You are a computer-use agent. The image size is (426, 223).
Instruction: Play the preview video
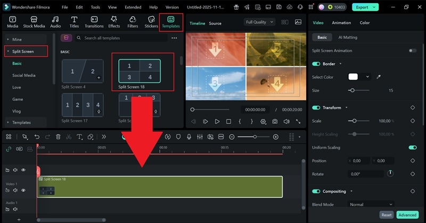[217, 122]
